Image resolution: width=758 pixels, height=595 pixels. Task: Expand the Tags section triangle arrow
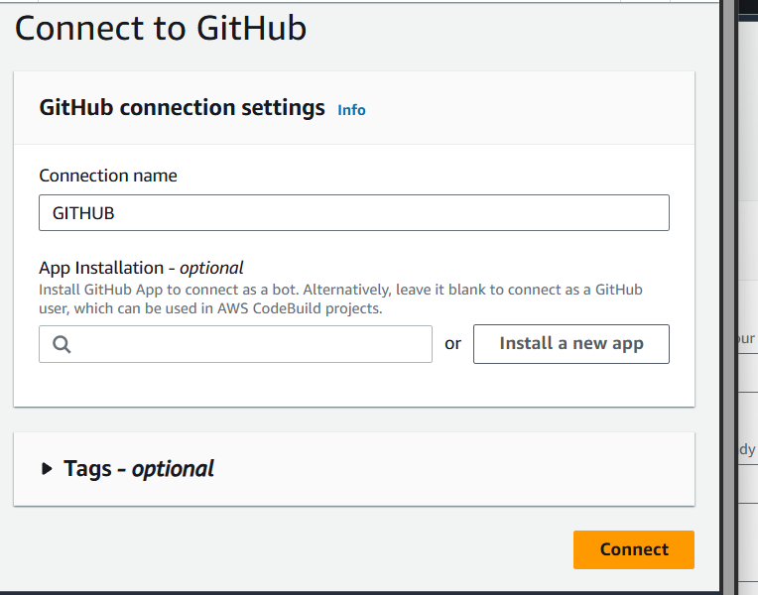(47, 468)
